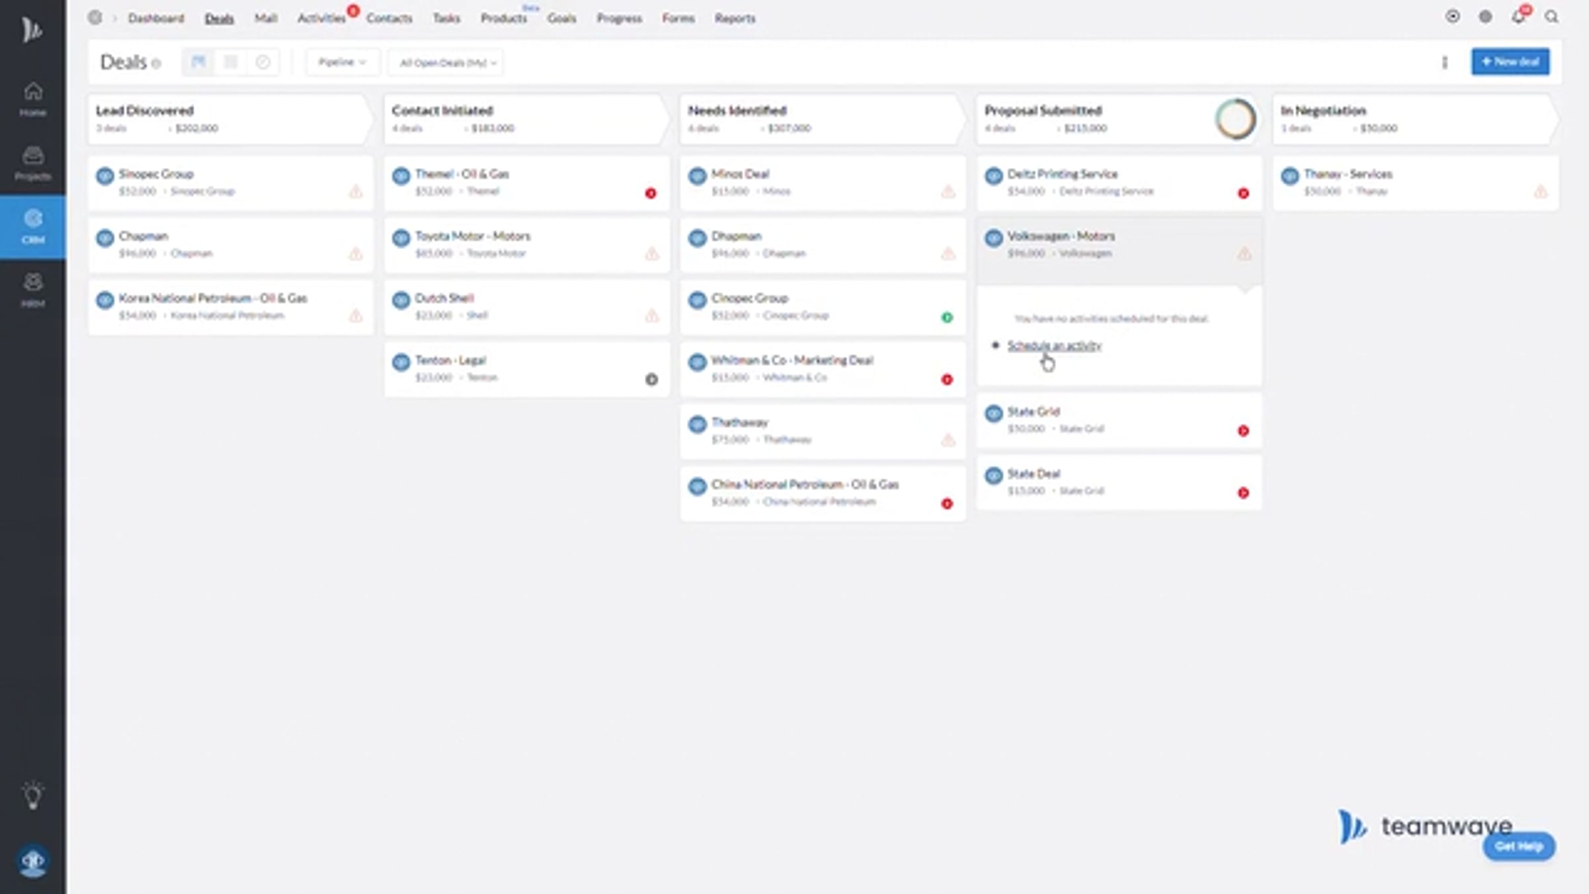This screenshot has height=894, width=1589.
Task: Click the lightbulb tips icon
Action: [33, 795]
